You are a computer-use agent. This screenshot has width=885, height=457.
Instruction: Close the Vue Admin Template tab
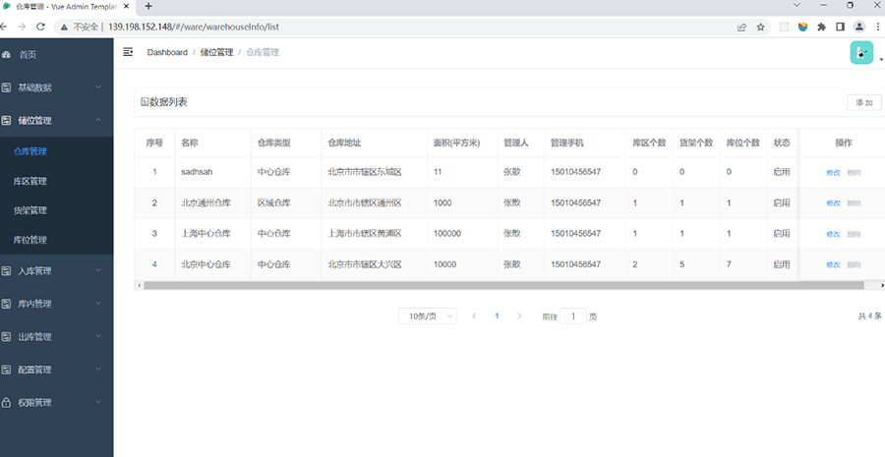tap(125, 6)
